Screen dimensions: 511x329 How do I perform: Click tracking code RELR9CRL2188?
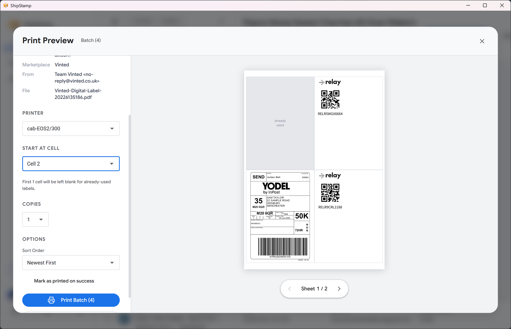[x=330, y=207]
